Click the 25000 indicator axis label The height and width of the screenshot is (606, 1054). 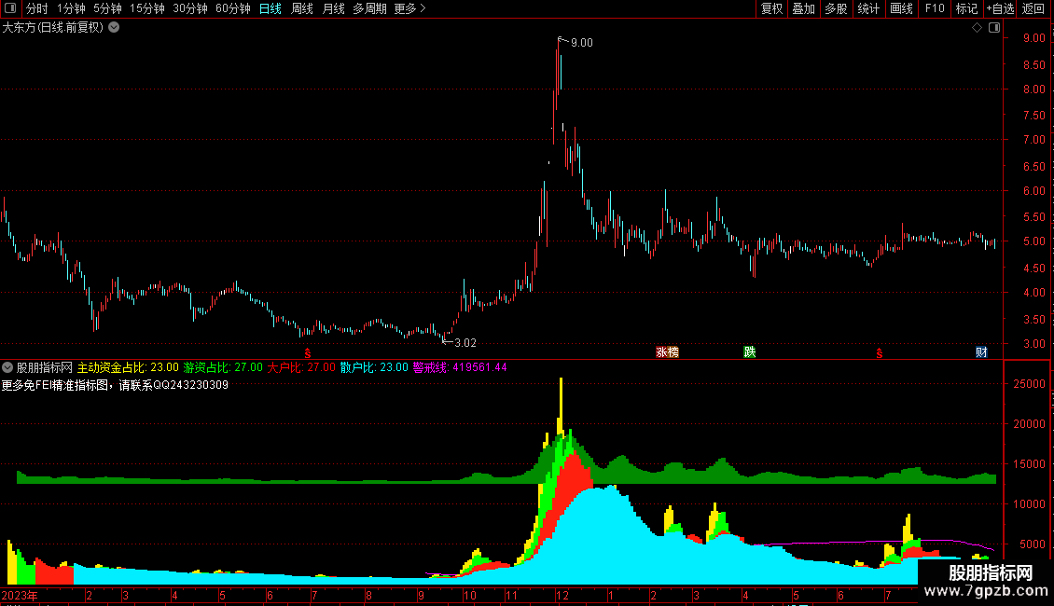[x=1029, y=383]
